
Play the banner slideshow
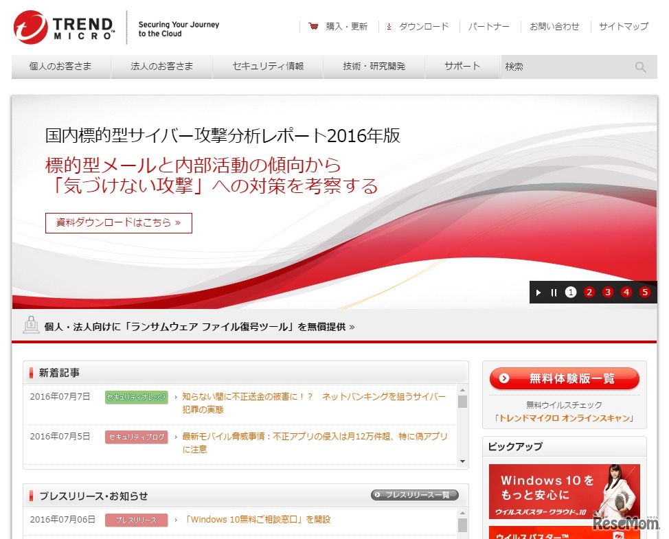tap(538, 293)
